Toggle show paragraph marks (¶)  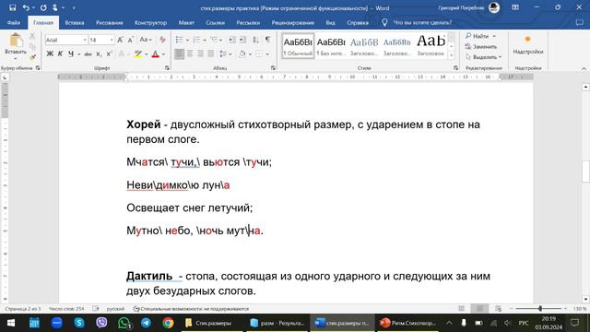tap(268, 40)
